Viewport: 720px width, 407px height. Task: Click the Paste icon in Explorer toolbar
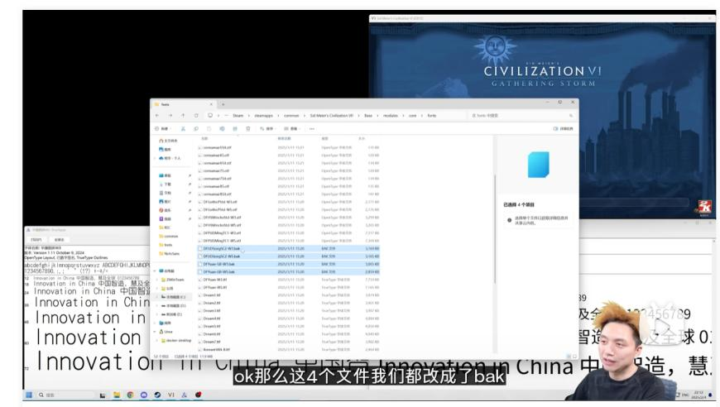pos(209,129)
